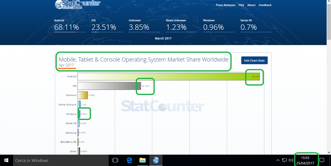Click the Nokia Unknown chart bar
Screen dimensions: 331x166
(79, 105)
